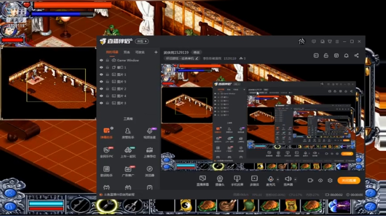Viewport: 386px width, 216px height.
Task: Click the layout grid icon above the preview
Action: [336, 56]
